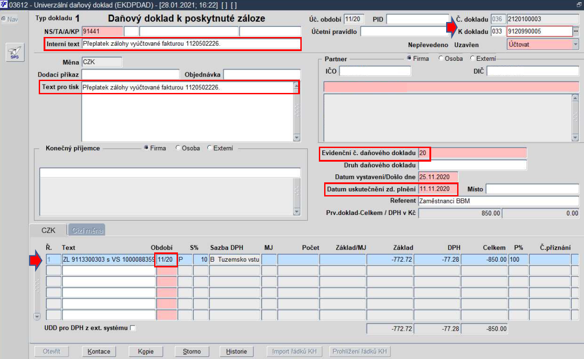Enable UDD pro DPH z ext. systému checkbox
The height and width of the screenshot is (359, 584).
(133, 328)
